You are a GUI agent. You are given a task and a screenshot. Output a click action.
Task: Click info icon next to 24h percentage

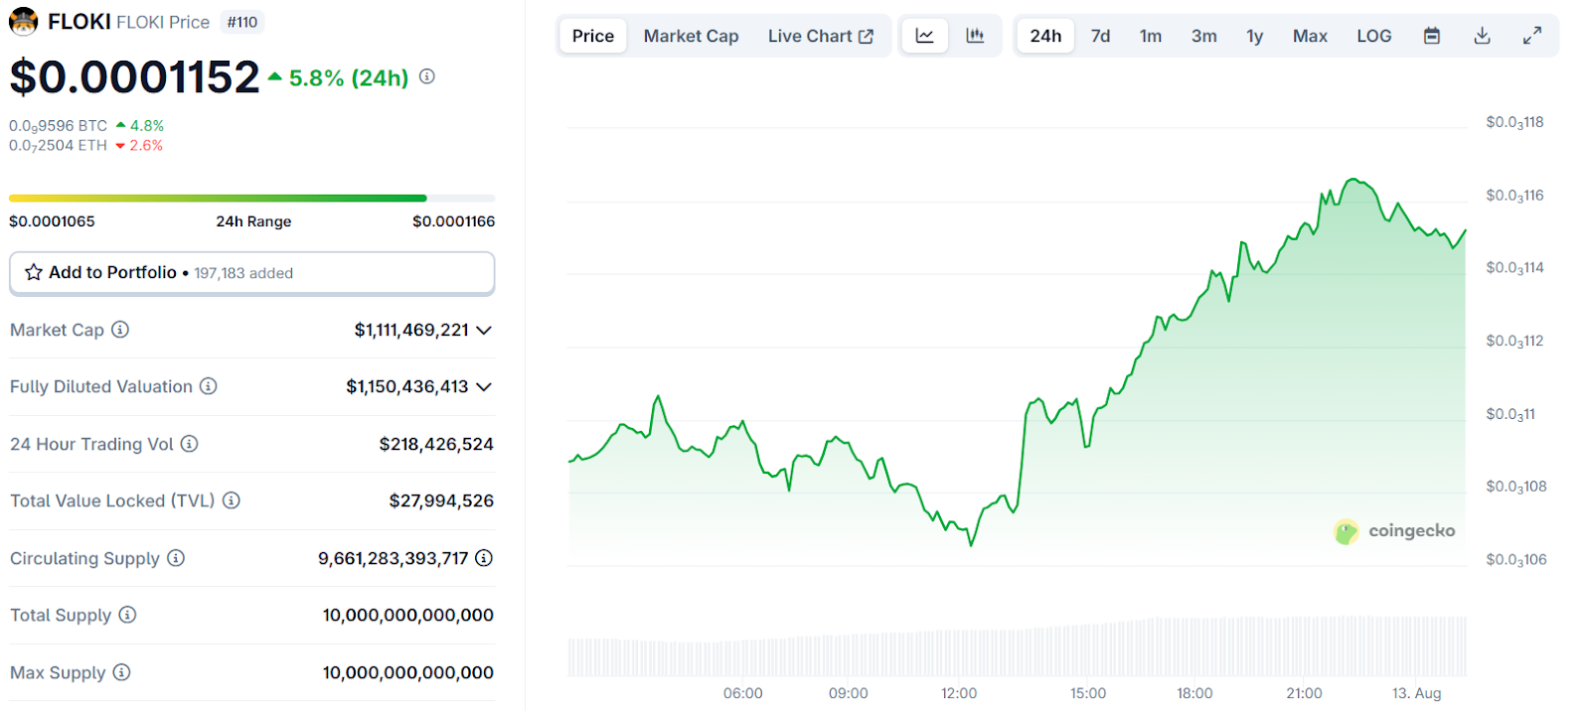tap(427, 76)
